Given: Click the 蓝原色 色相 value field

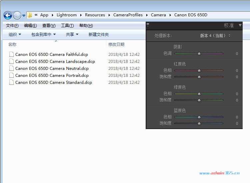Looking at the screenshot, I should 237,117.
